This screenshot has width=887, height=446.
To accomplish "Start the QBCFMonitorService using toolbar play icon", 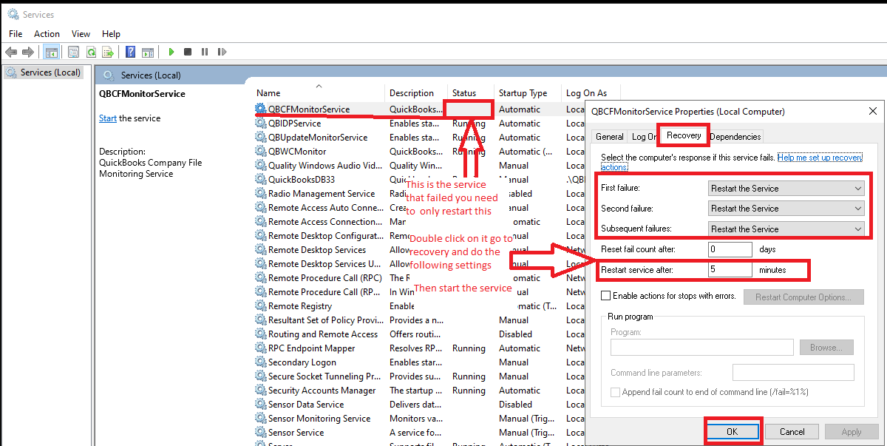I will (x=171, y=52).
